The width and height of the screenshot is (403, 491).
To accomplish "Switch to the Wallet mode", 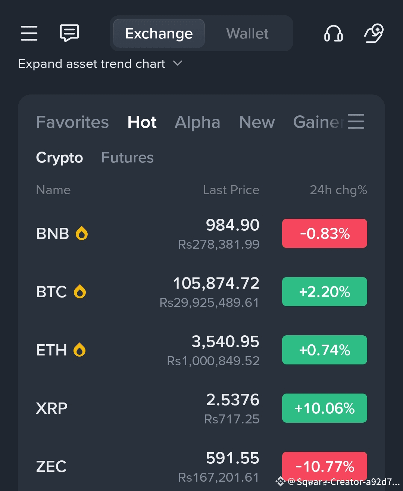I will (x=247, y=34).
